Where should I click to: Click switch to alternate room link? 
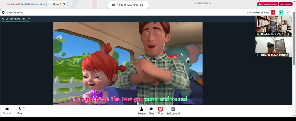pos(33,4)
